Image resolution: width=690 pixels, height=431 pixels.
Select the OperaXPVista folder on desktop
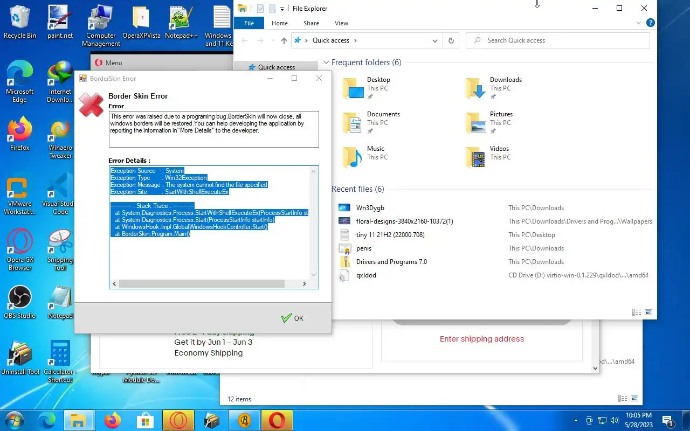pos(141,23)
